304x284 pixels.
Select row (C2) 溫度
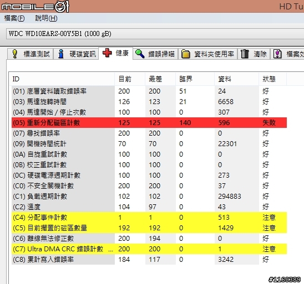[149, 207]
